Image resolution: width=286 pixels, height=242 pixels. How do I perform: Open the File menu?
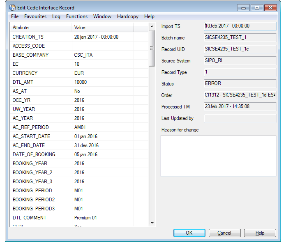[x=15, y=16]
